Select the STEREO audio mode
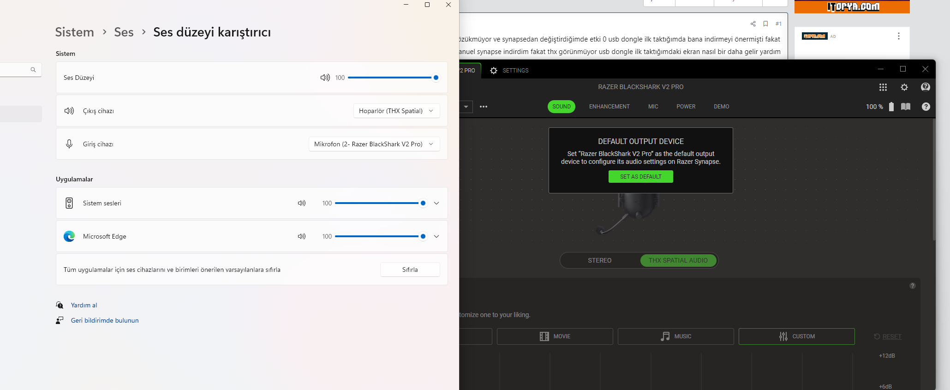 click(600, 260)
